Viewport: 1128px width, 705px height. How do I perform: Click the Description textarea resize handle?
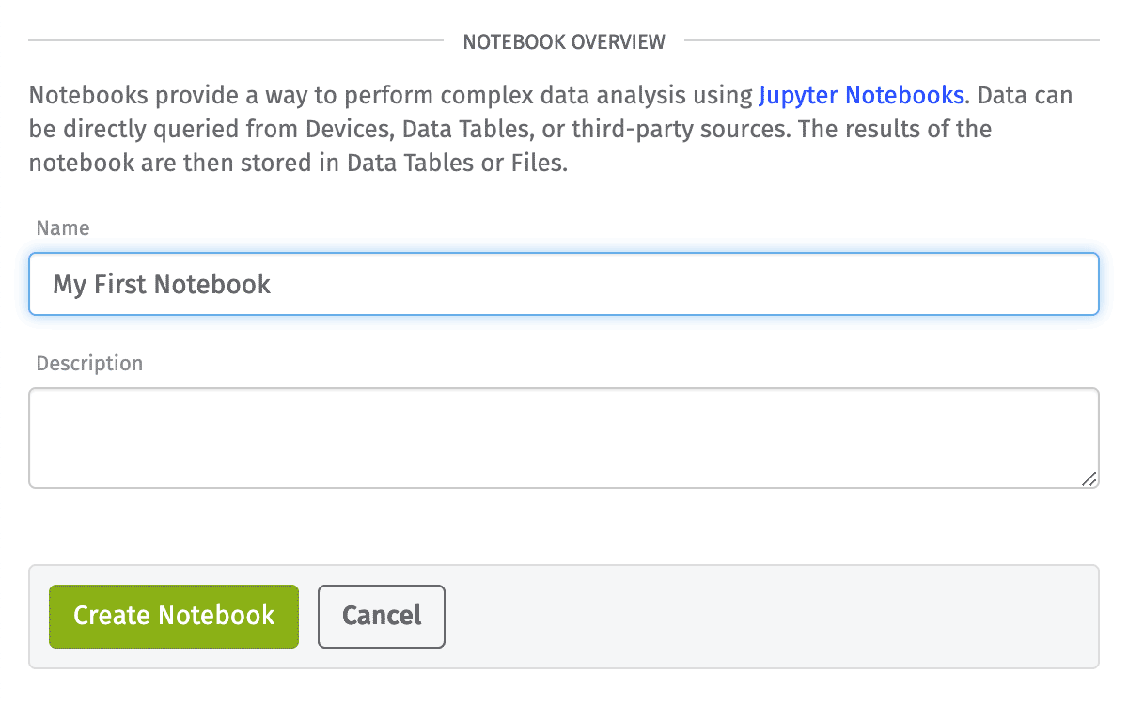[x=1089, y=478]
